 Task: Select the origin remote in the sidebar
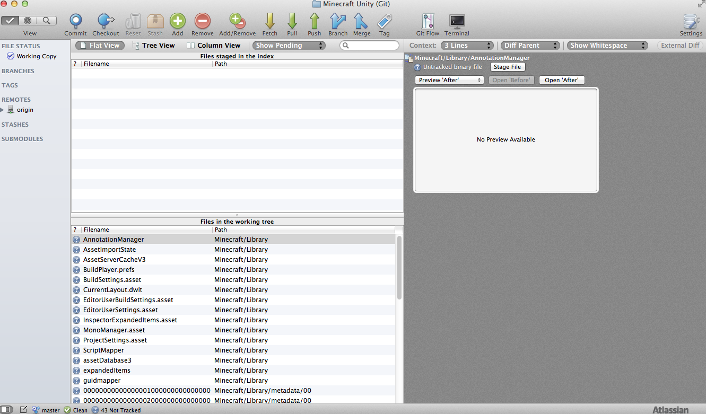[x=25, y=110]
